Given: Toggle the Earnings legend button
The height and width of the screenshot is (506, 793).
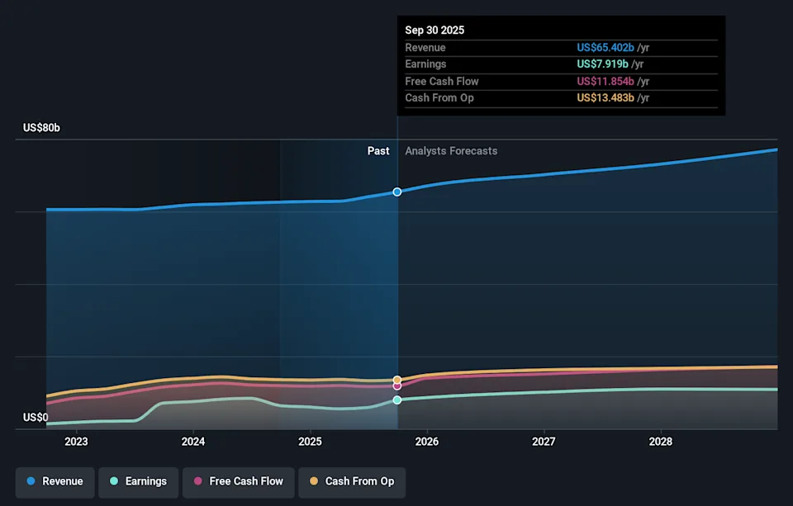Looking at the screenshot, I should pos(137,481).
